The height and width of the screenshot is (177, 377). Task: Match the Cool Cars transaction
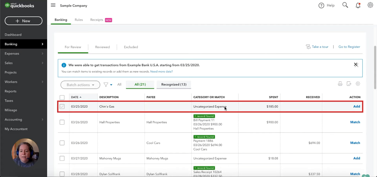(355, 143)
